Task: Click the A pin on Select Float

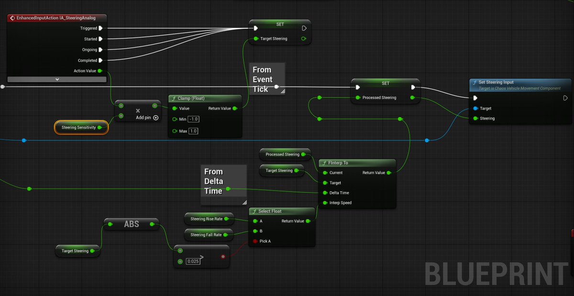Action: click(255, 221)
